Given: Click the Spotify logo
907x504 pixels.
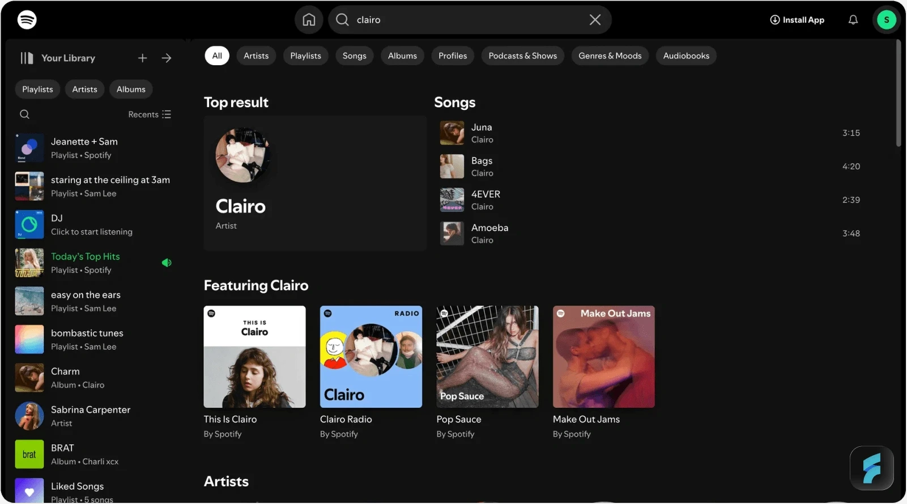Looking at the screenshot, I should (x=27, y=20).
